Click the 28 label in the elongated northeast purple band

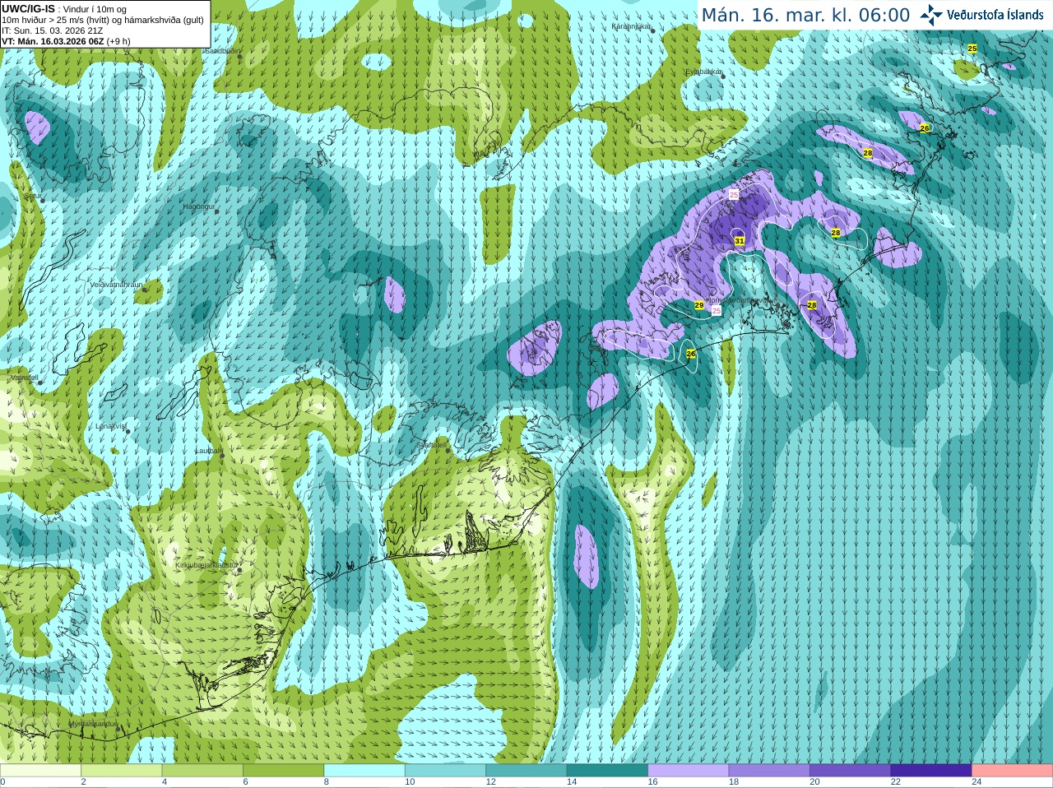[x=868, y=153]
